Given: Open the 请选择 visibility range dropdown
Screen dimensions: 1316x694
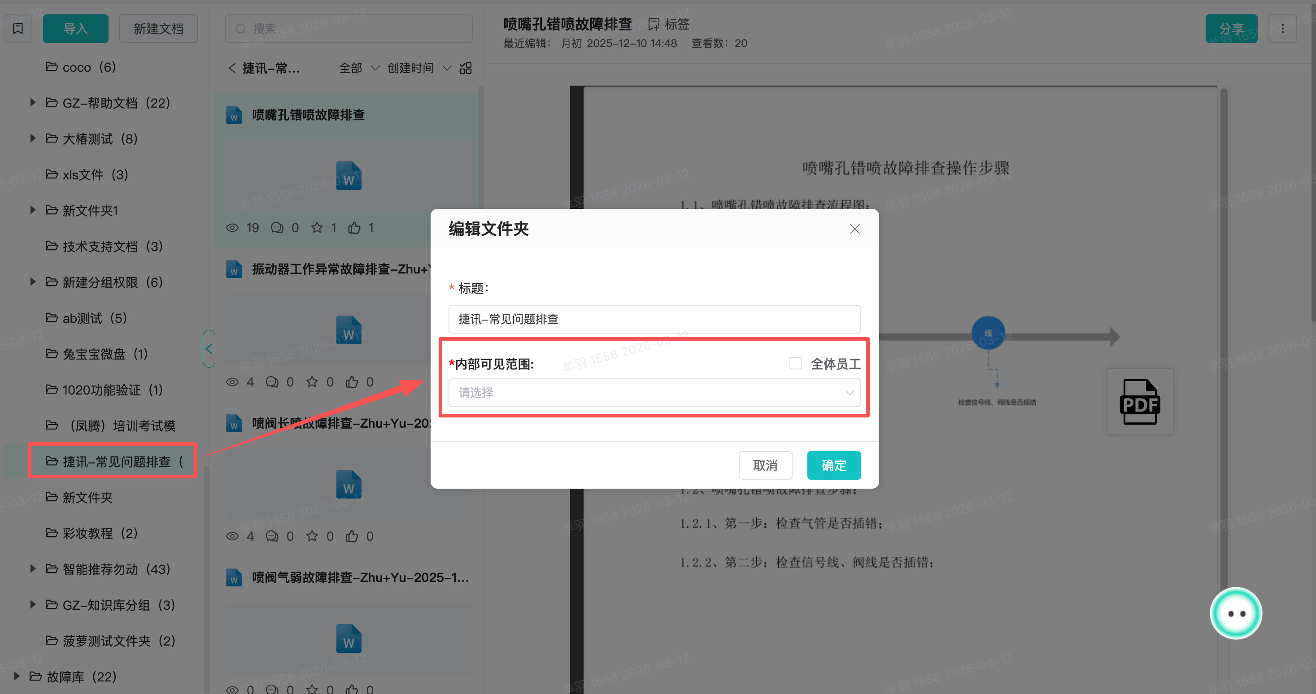Looking at the screenshot, I should pos(654,392).
